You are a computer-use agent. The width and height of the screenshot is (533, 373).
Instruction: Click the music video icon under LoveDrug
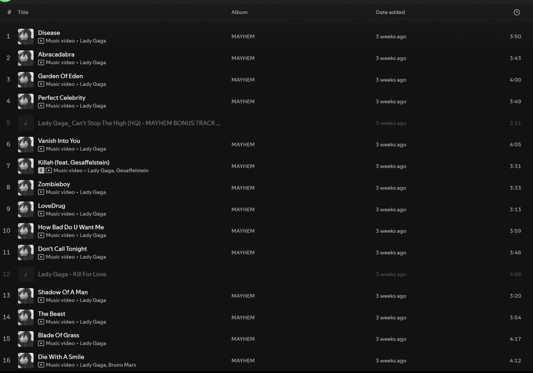point(41,213)
